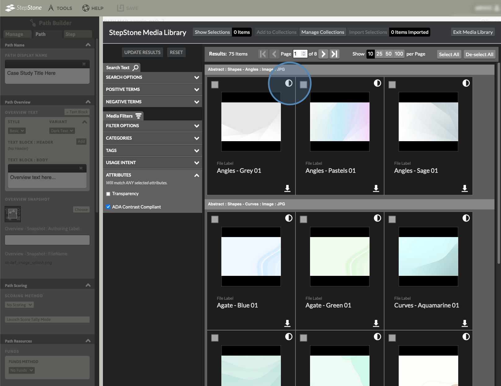The image size is (501, 386).
Task: Exit Media Library
Action: tap(473, 32)
